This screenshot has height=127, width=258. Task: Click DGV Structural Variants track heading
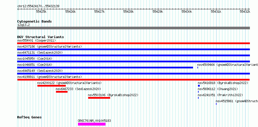41,37
